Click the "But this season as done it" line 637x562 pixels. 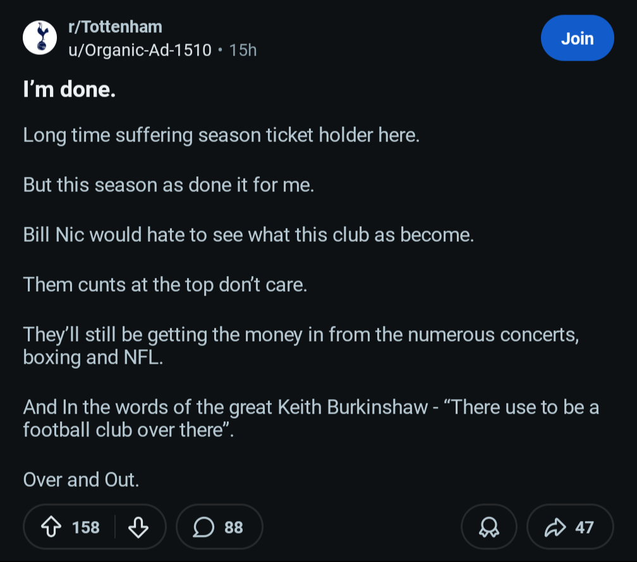168,185
